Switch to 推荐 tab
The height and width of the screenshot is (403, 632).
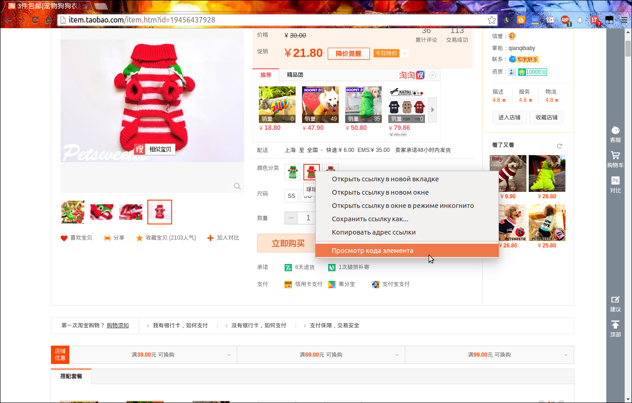point(266,75)
